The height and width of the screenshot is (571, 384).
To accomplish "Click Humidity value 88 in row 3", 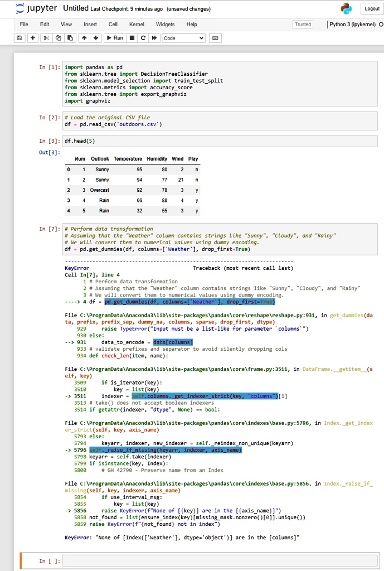I will click(164, 200).
